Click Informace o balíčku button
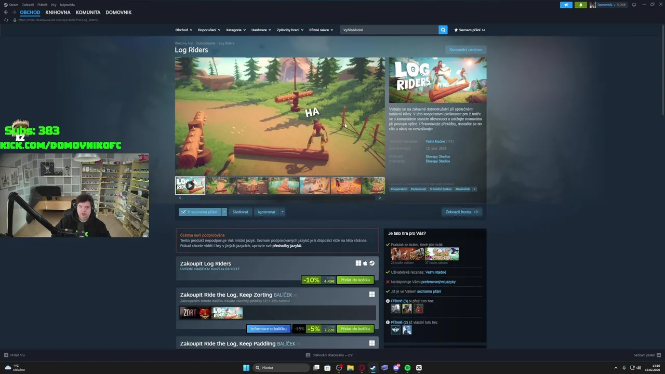 [268, 329]
